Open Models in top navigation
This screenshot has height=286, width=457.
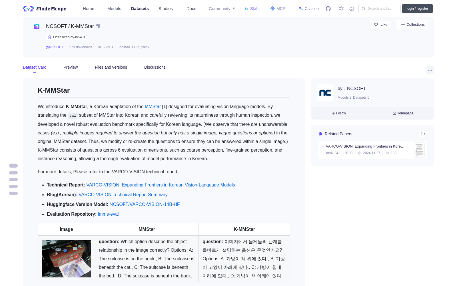[114, 9]
